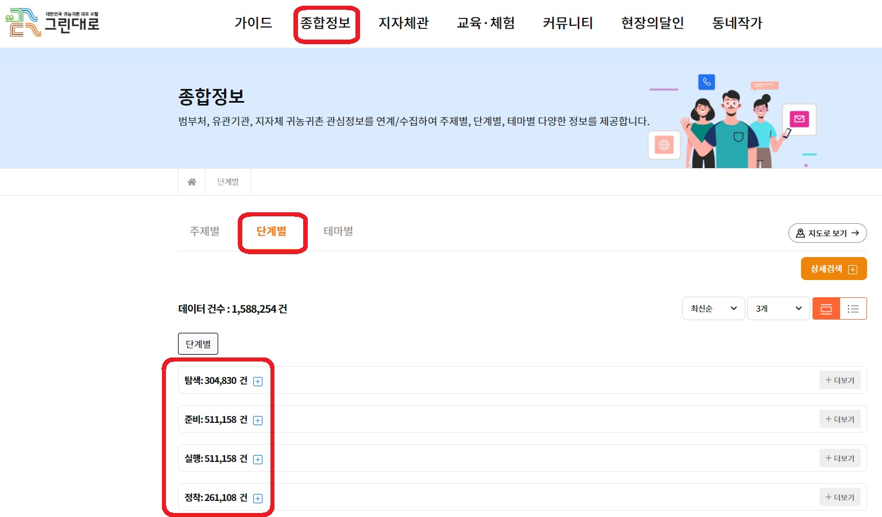The width and height of the screenshot is (882, 517).
Task: Open 지도로 보기 map view
Action: click(x=827, y=233)
